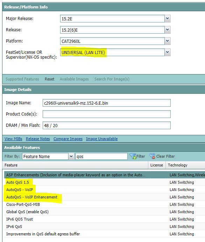Image resolution: width=205 pixels, height=242 pixels.
Task: Expand the FeatSet/License UNIVERSAL (LAN LITE) dropdown
Action: (167, 52)
